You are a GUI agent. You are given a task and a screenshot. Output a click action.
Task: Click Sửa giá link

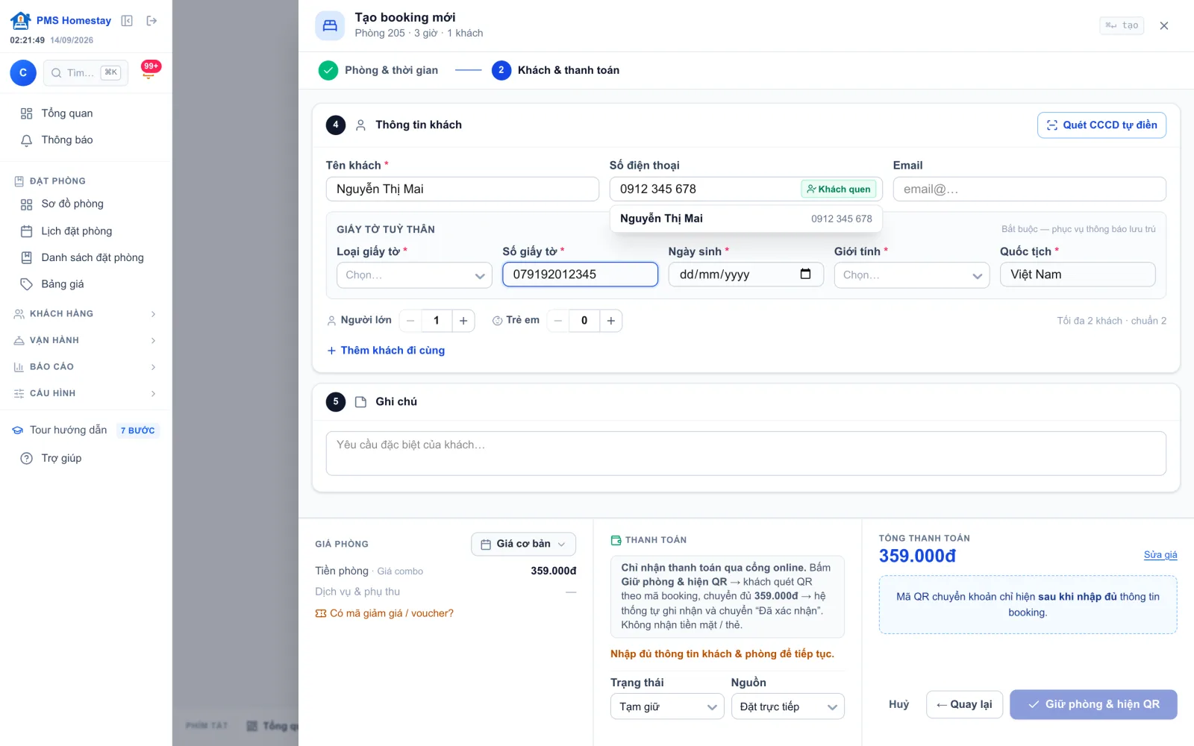(x=1160, y=555)
